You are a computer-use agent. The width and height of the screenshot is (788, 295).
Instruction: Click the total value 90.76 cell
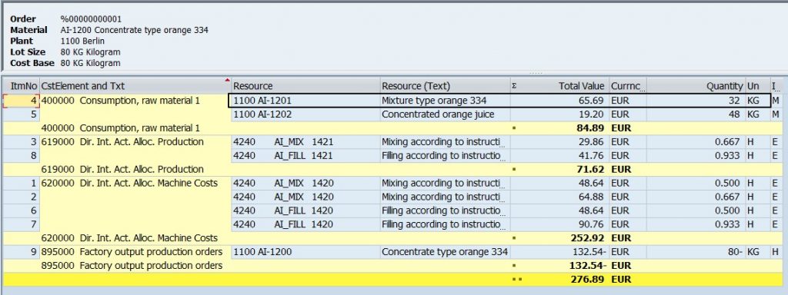[x=560, y=224]
